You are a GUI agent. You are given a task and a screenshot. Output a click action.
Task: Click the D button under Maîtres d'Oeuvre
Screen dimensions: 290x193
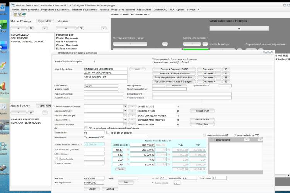[x=31, y=113]
